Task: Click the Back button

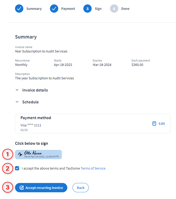Action: click(80, 188)
